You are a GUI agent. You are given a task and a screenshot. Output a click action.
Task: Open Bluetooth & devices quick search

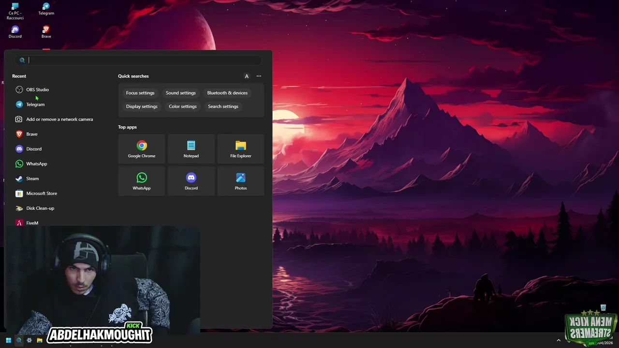point(227,93)
